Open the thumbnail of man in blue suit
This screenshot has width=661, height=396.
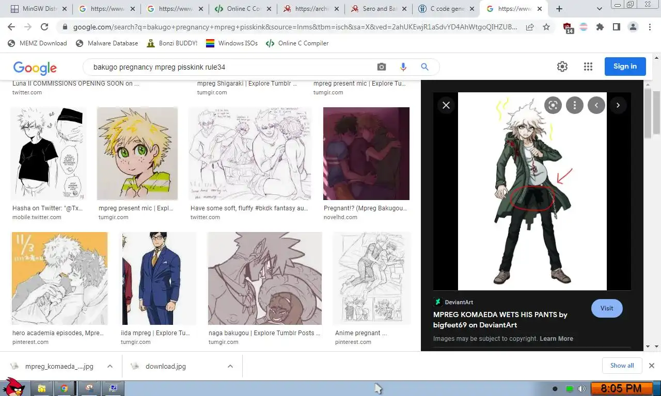pos(159,278)
